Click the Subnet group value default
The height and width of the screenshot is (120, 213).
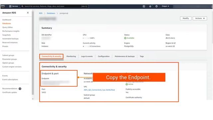tap(87, 98)
